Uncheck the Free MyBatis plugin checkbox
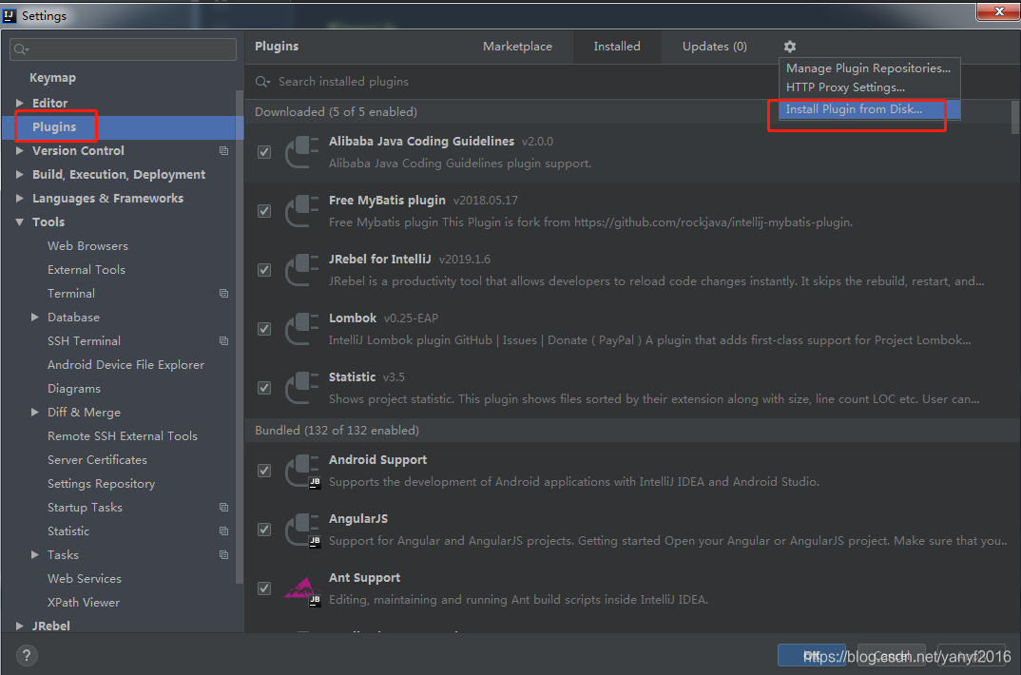The width and height of the screenshot is (1021, 675). tap(264, 211)
